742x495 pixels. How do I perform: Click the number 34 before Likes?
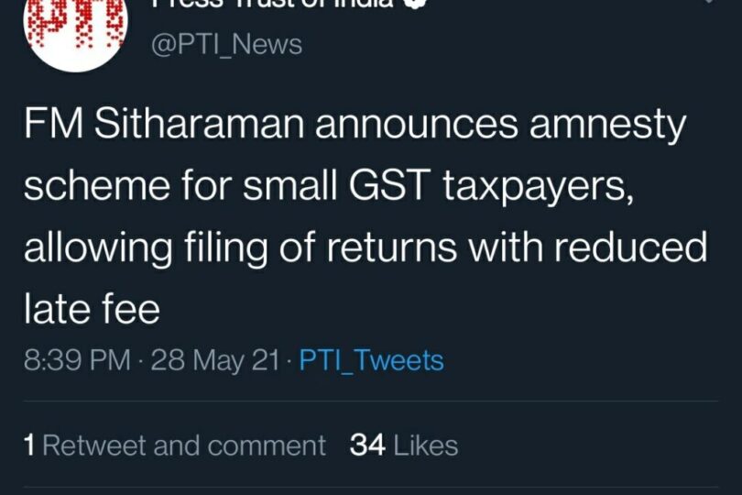click(x=366, y=445)
